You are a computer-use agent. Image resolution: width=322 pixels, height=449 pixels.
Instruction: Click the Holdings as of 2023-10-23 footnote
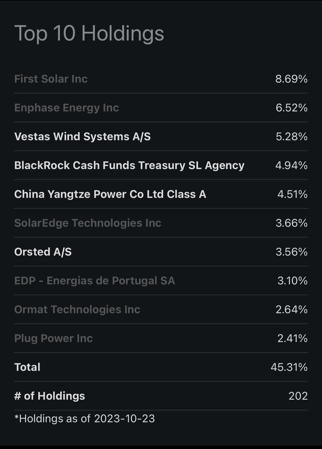tap(85, 419)
